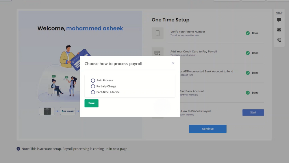This screenshot has width=289, height=163.
Task: Click the green check beside ADP-connected Bank Account
Action: click(248, 73)
